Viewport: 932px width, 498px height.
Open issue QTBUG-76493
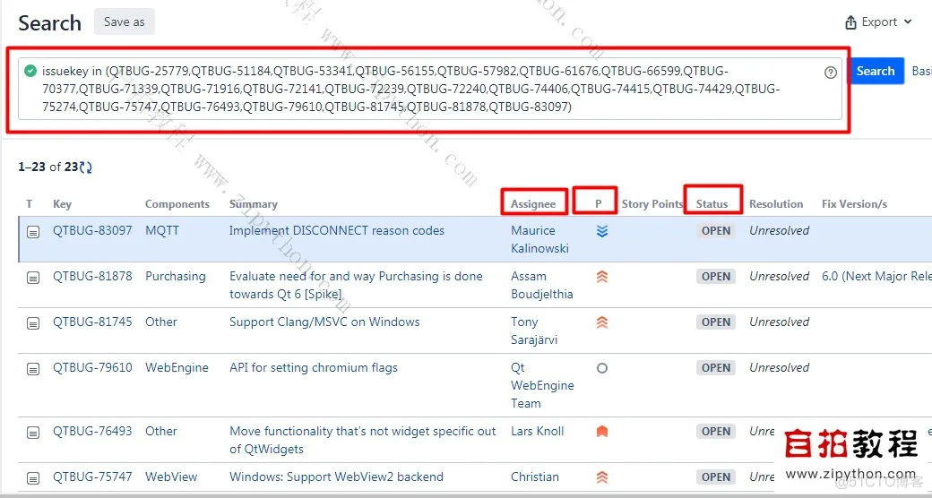coord(92,431)
